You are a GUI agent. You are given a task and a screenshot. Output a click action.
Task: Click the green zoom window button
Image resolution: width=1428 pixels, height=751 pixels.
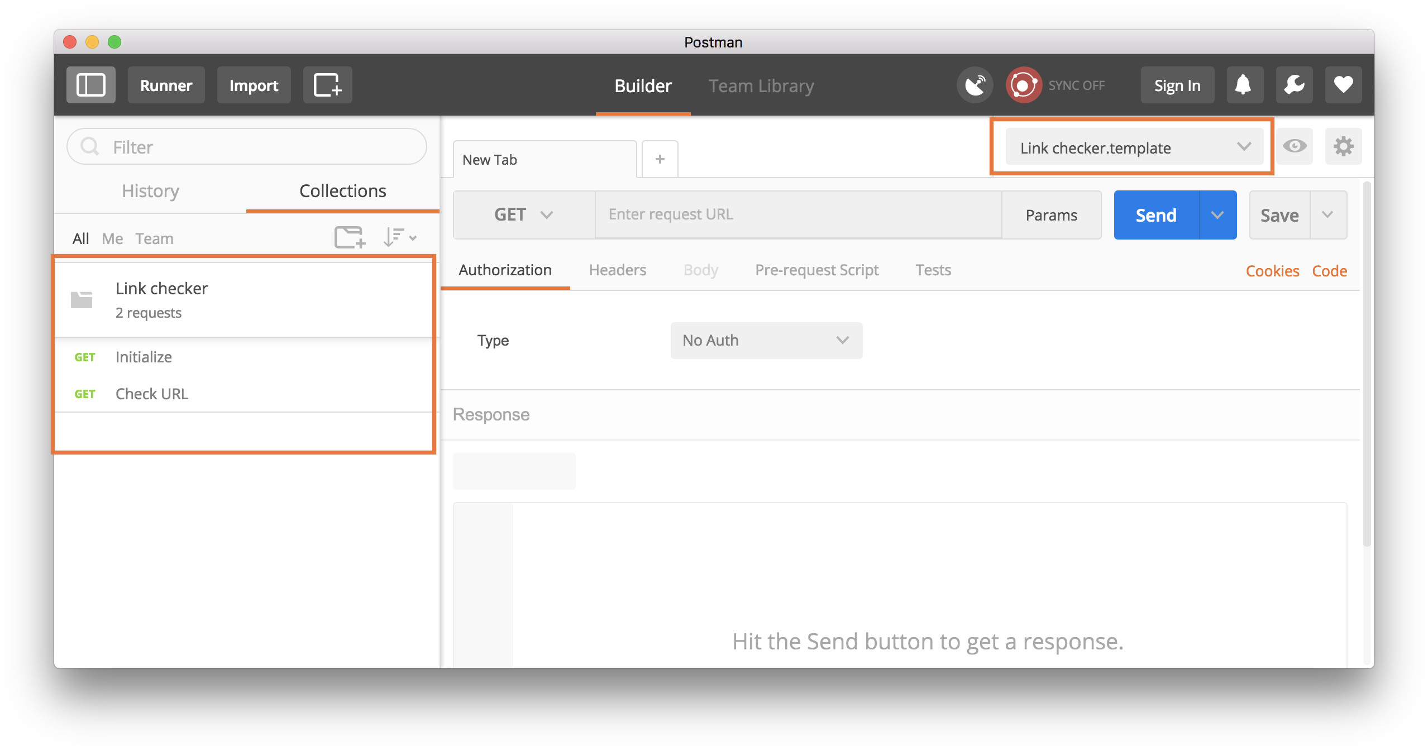pyautogui.click(x=114, y=42)
